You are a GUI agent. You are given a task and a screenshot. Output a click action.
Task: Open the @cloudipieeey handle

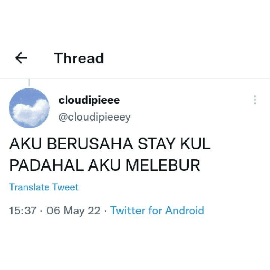click(x=94, y=117)
